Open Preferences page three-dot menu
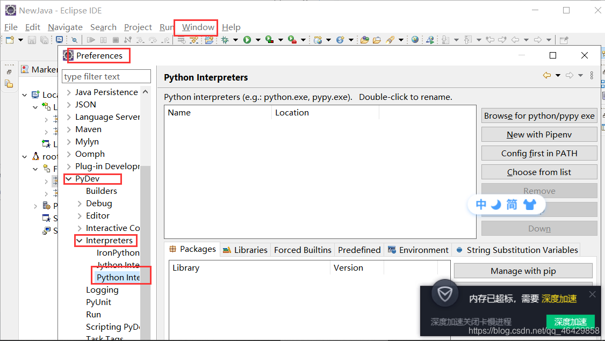 [x=592, y=75]
